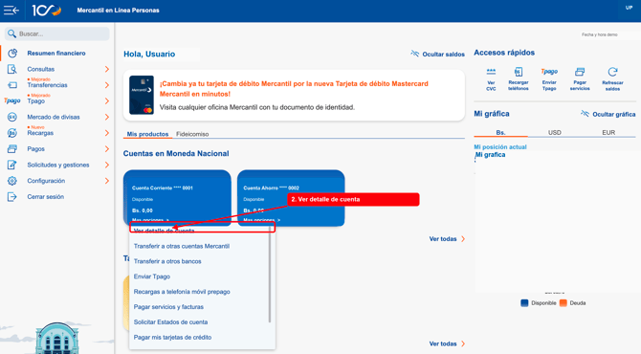This screenshot has height=354, width=641.
Task: Expand the Tpago submenu chevron
Action: [x=107, y=101]
